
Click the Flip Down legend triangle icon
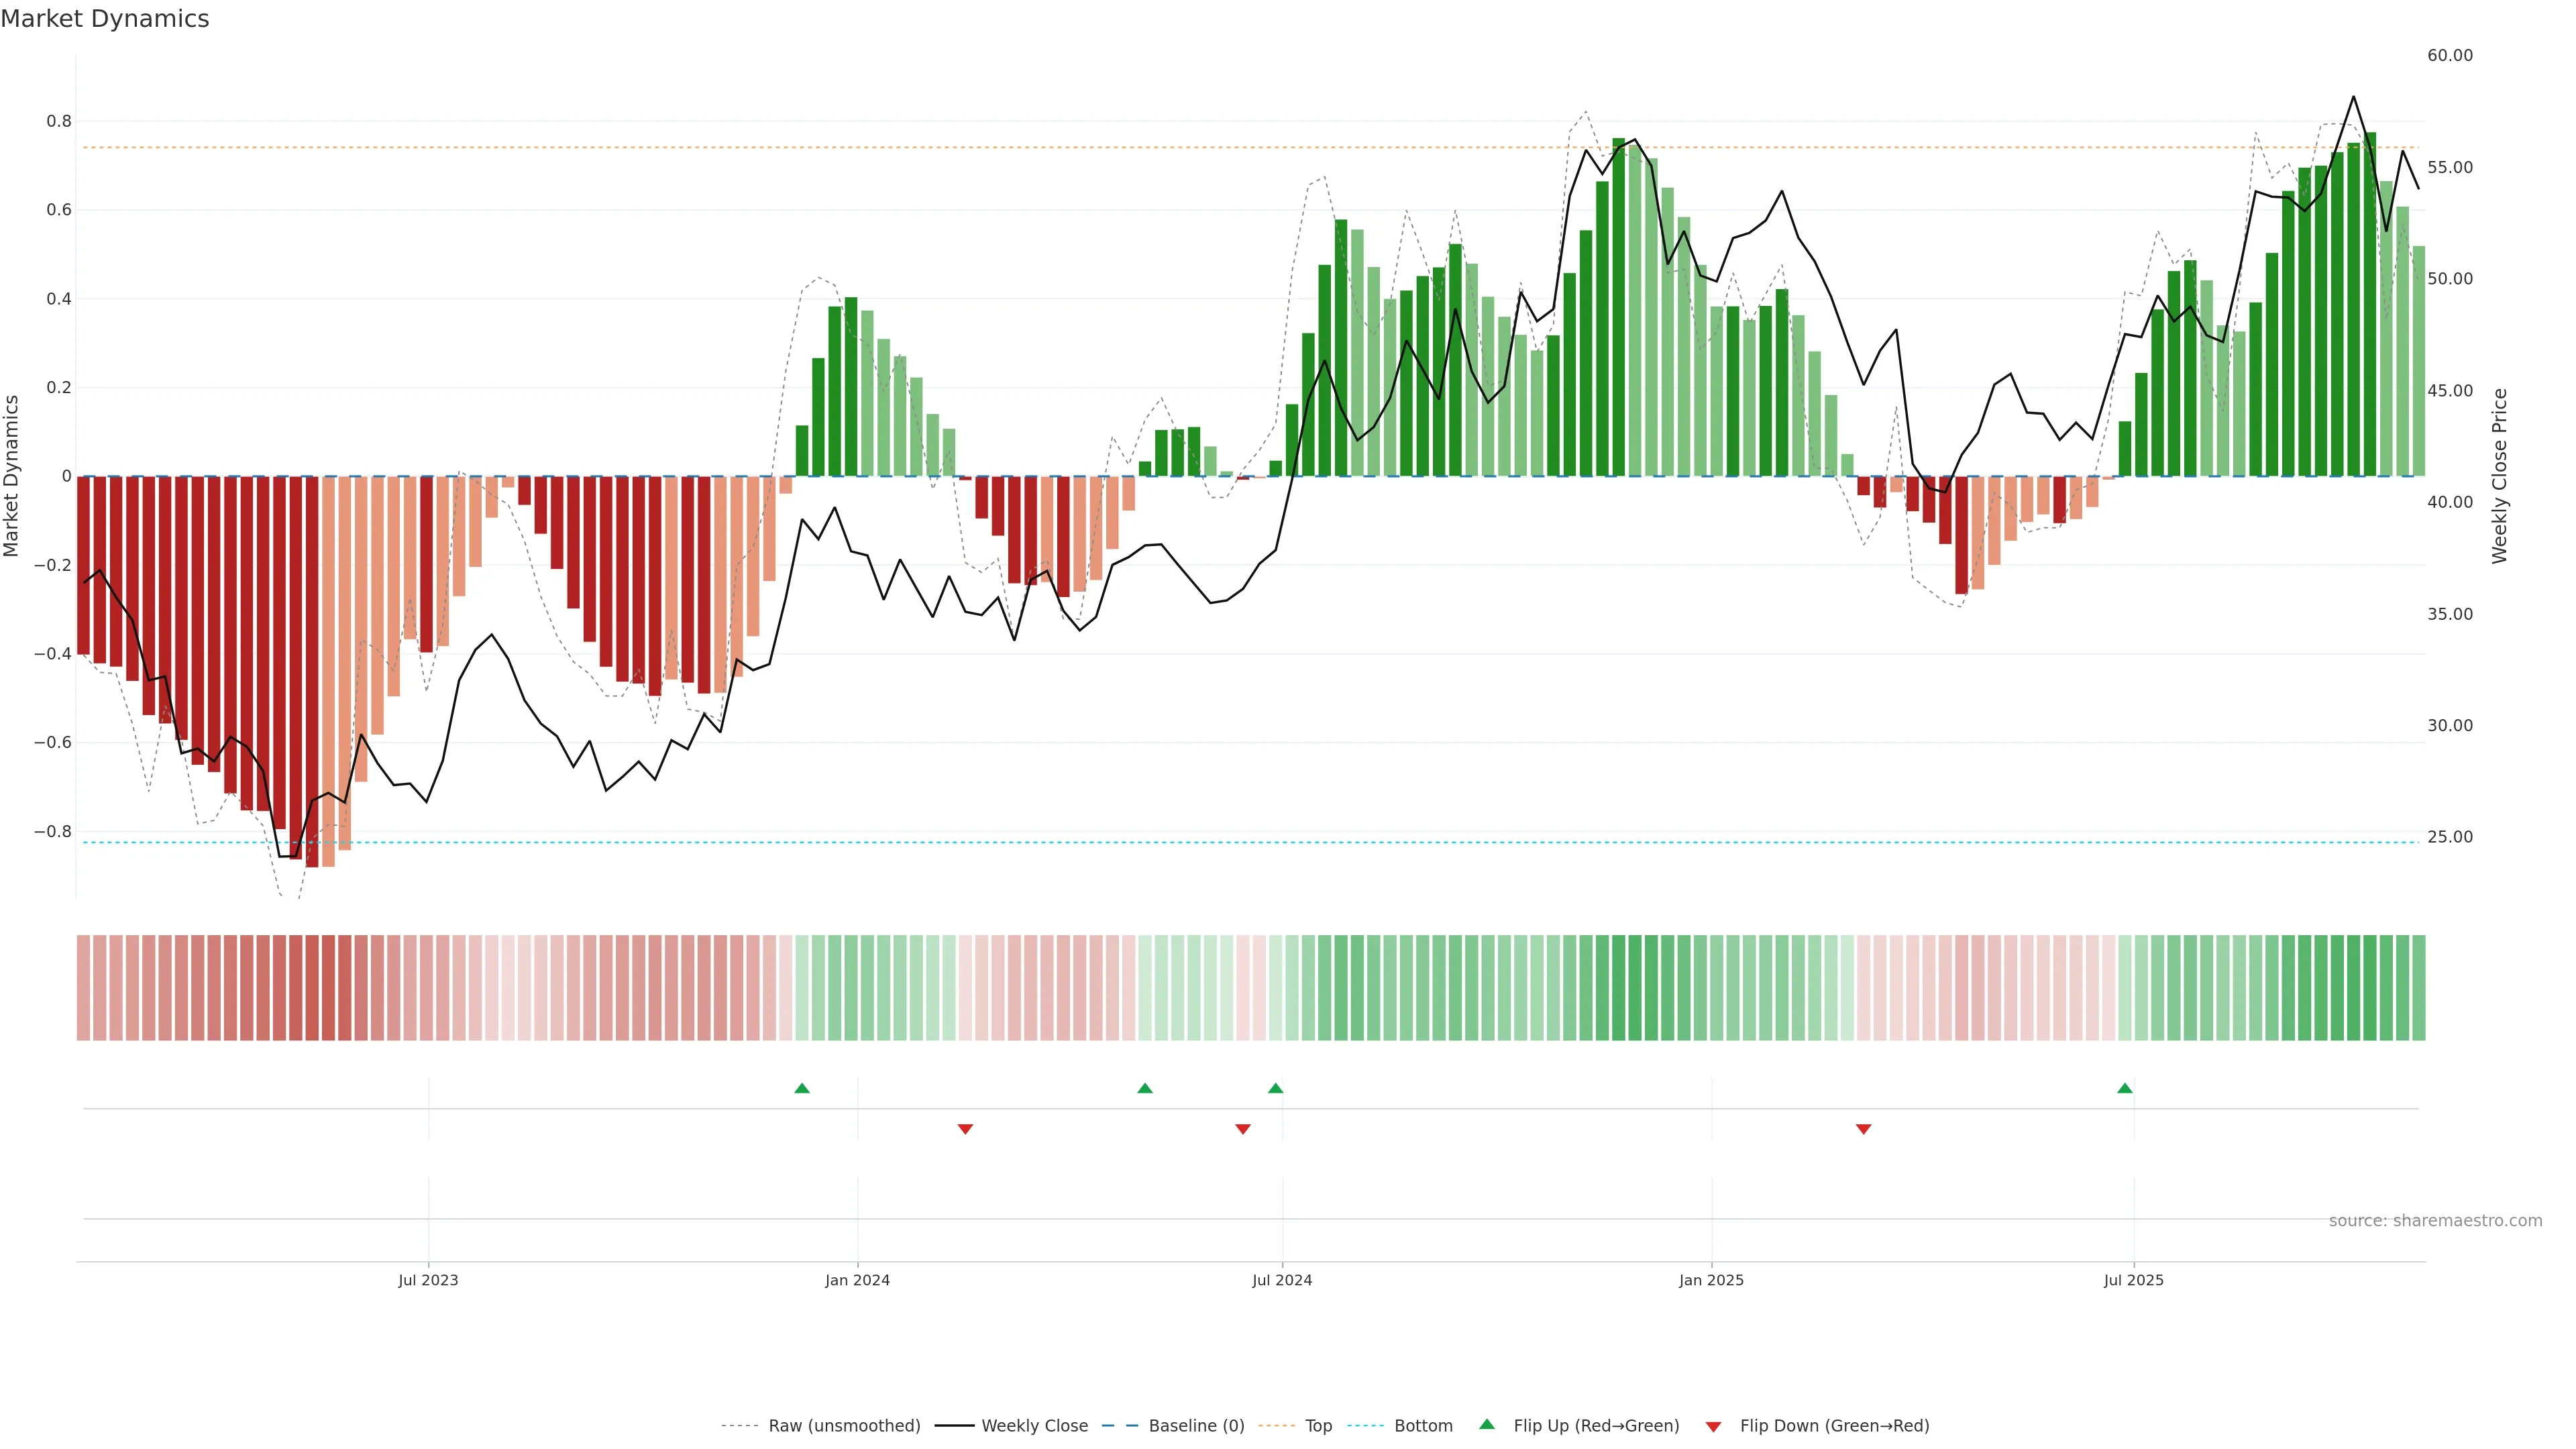tap(1713, 1426)
